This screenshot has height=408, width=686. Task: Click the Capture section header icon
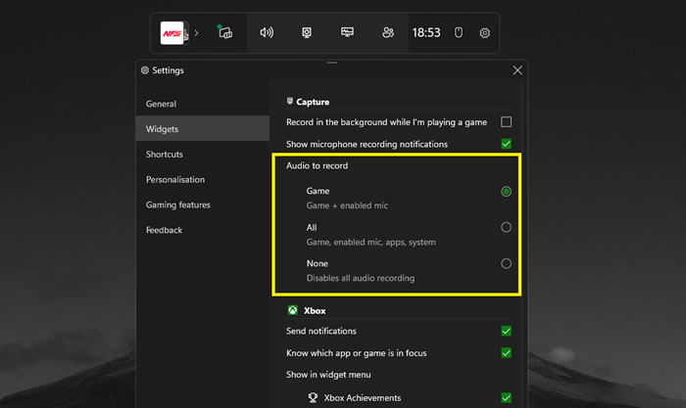290,102
